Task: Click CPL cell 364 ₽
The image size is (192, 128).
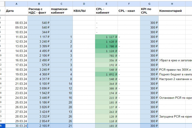Action: (x=106, y=84)
